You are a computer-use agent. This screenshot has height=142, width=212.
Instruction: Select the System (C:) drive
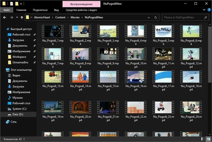(19, 109)
